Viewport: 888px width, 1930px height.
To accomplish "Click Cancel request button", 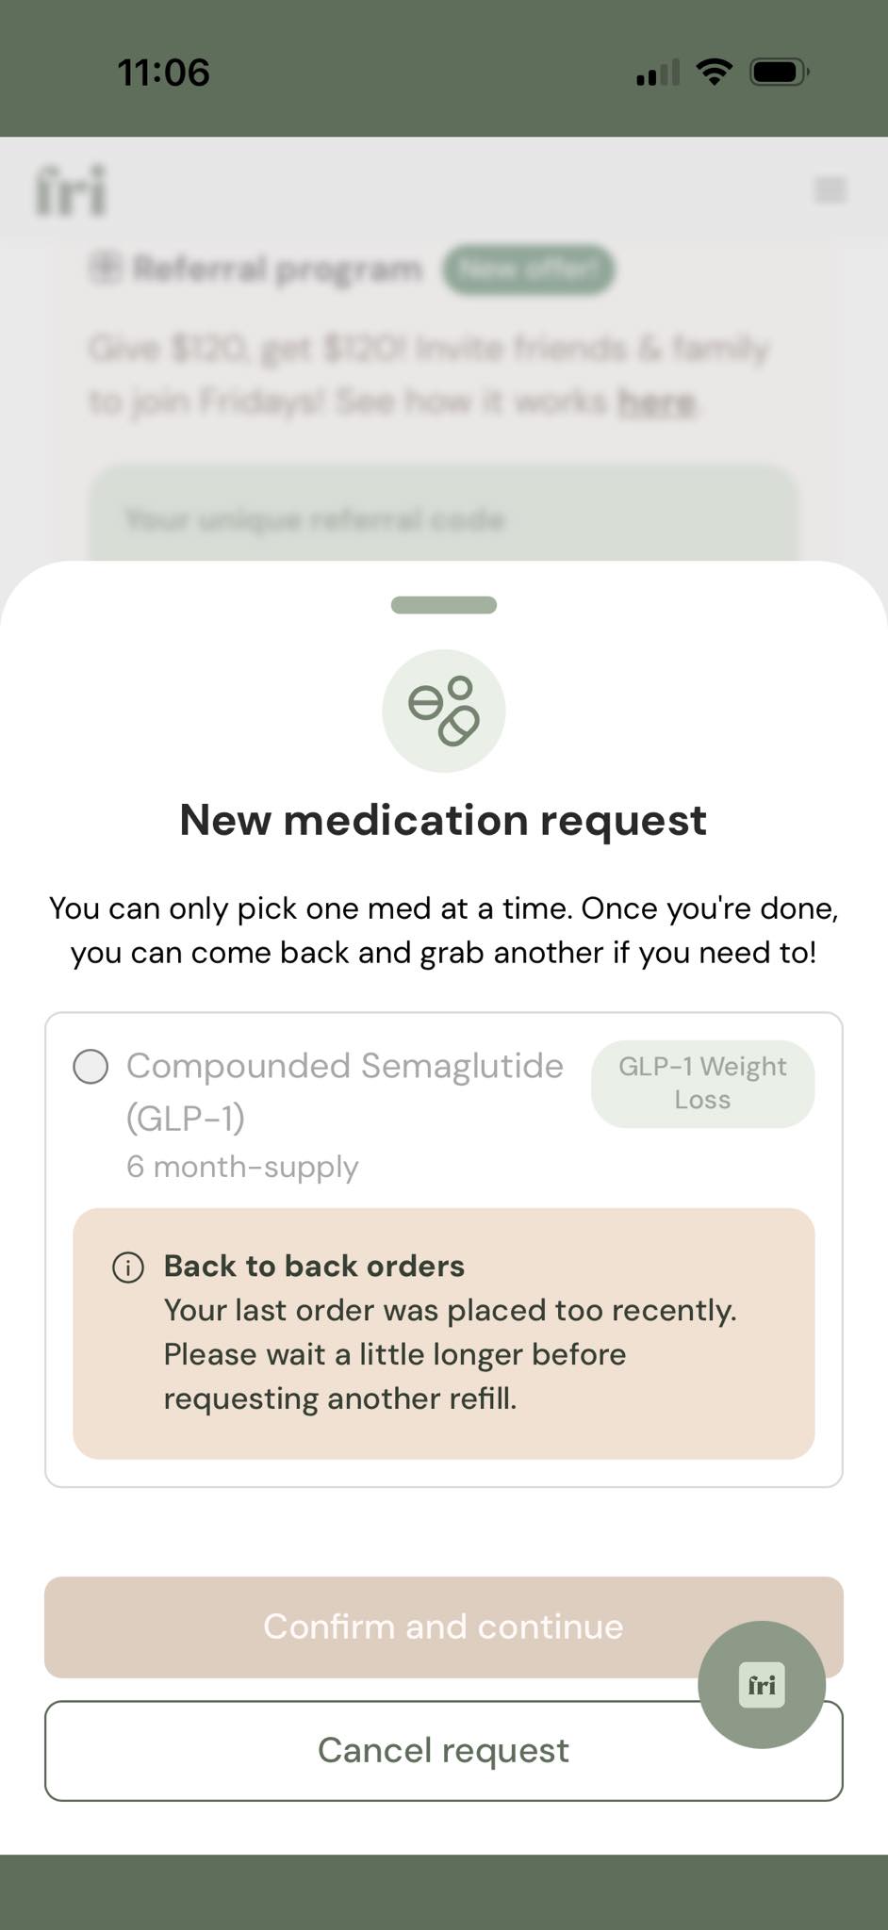I will pyautogui.click(x=443, y=1750).
